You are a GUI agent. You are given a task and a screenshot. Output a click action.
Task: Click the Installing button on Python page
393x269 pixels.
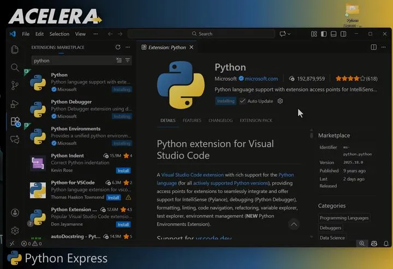[x=225, y=101]
